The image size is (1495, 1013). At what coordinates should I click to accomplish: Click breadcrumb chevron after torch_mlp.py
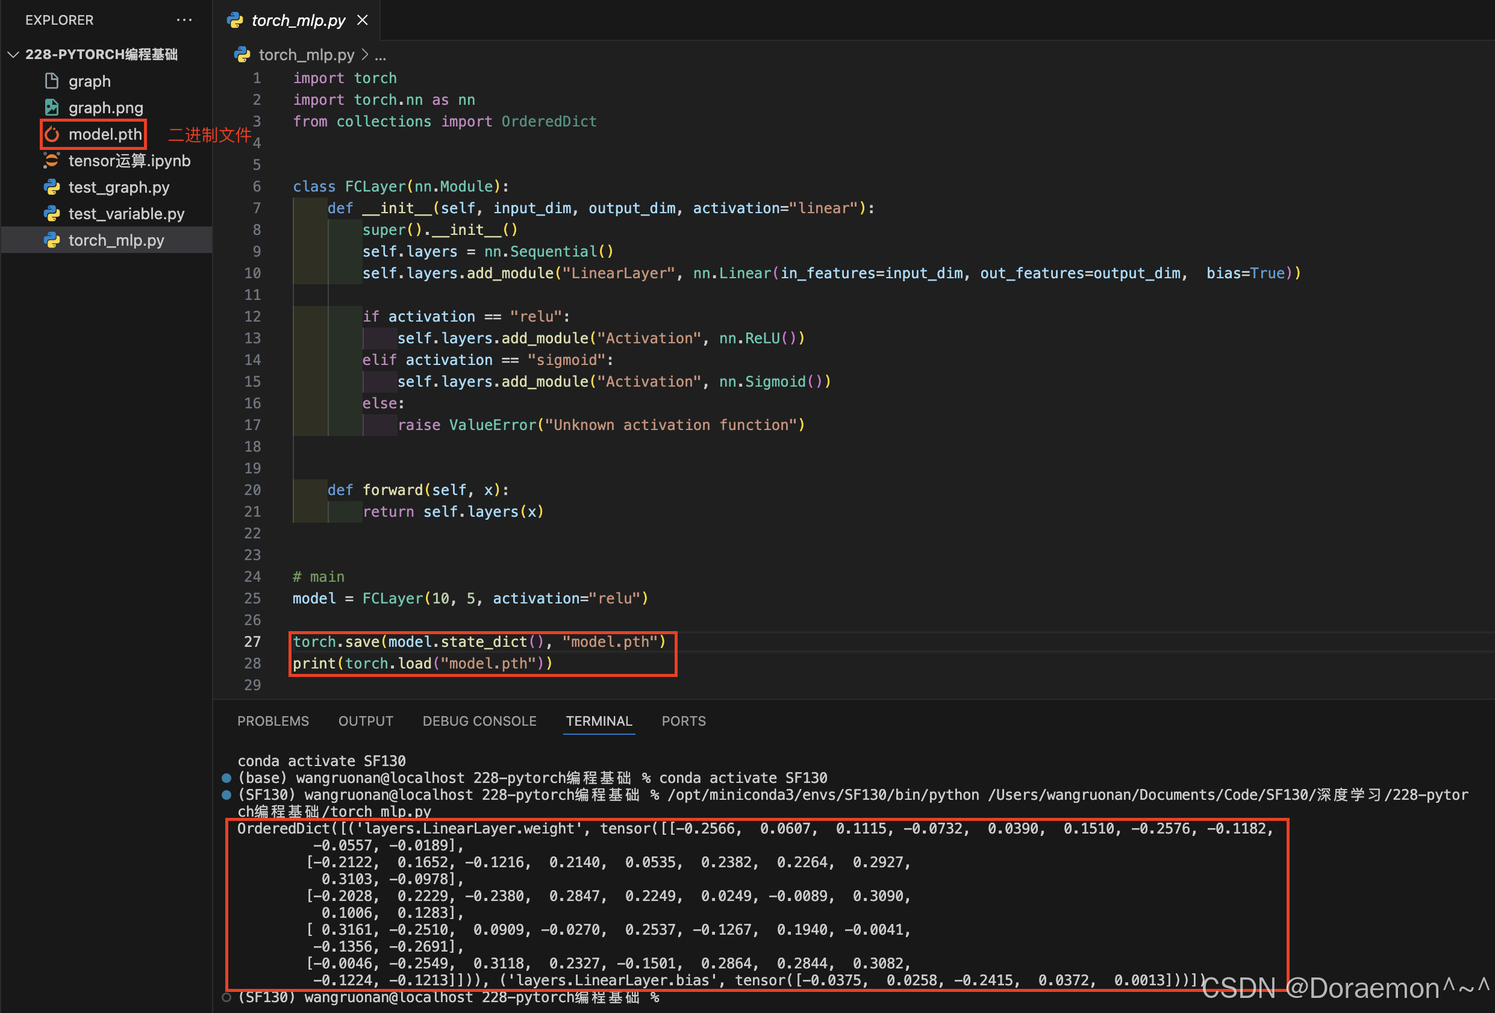(365, 55)
